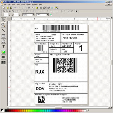113x113 pixels.
Task: Select the "AIR FREIGHT" text on label
Action: point(70,38)
